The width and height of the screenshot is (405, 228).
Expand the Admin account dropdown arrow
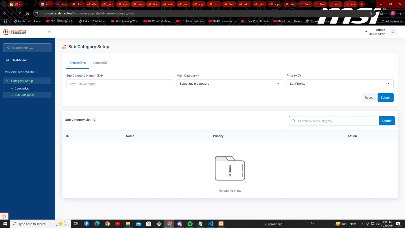(x=366, y=32)
